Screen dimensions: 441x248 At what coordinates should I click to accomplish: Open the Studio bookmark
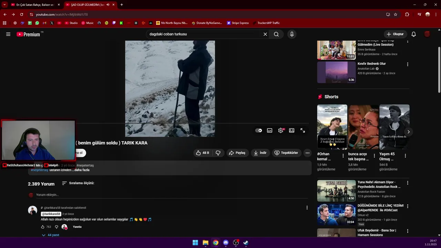pos(71,23)
